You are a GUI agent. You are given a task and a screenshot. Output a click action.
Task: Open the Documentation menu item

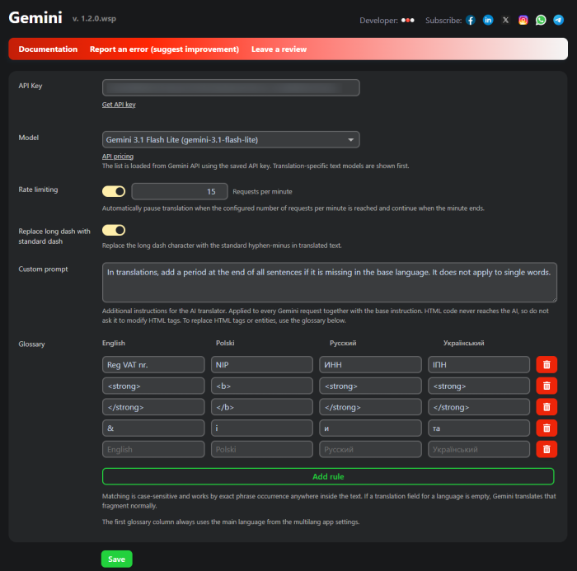(x=48, y=49)
